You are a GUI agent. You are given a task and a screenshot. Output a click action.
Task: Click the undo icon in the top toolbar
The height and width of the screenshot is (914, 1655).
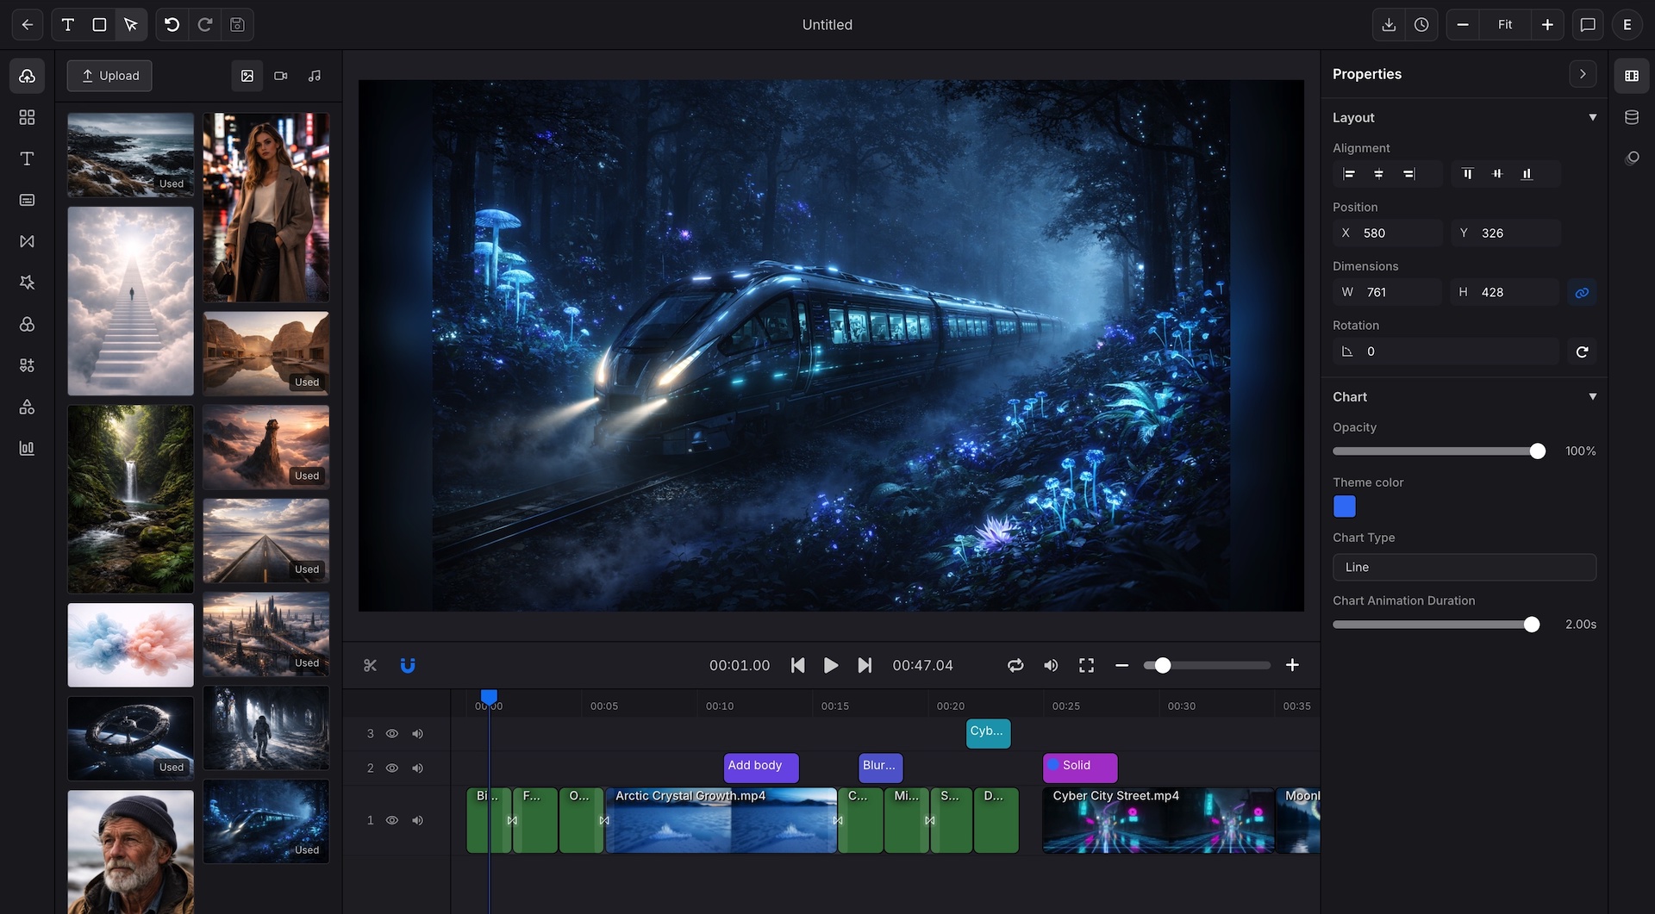click(x=172, y=24)
